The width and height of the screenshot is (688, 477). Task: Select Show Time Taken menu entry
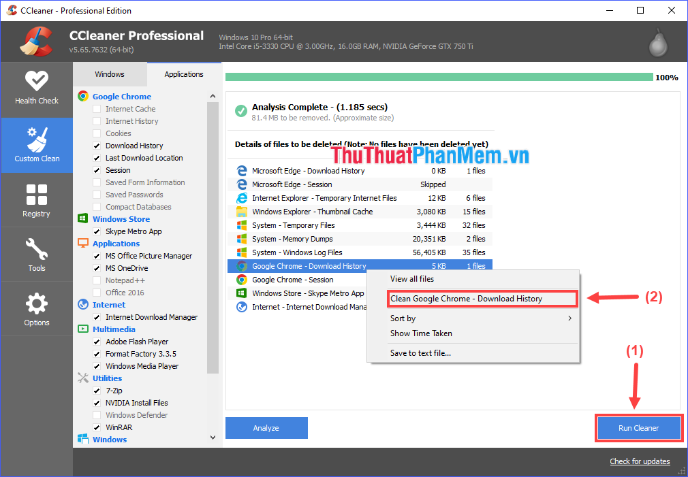(473, 333)
